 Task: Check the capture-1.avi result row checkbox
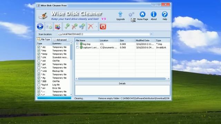[x=77, y=48]
